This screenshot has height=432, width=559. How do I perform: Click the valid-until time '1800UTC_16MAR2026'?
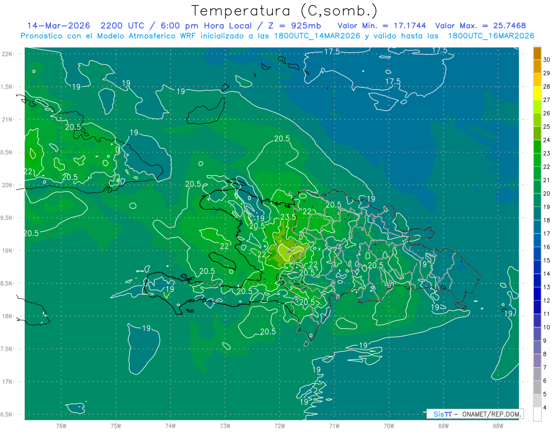[491, 36]
